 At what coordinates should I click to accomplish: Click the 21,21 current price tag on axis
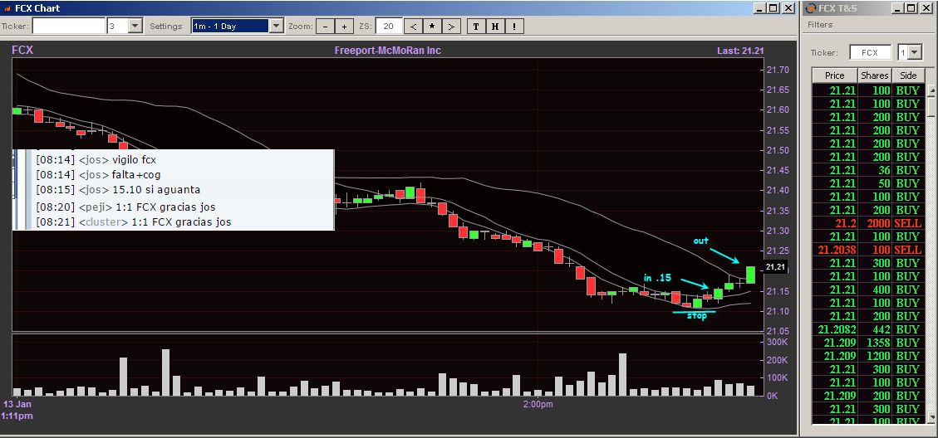coord(774,267)
